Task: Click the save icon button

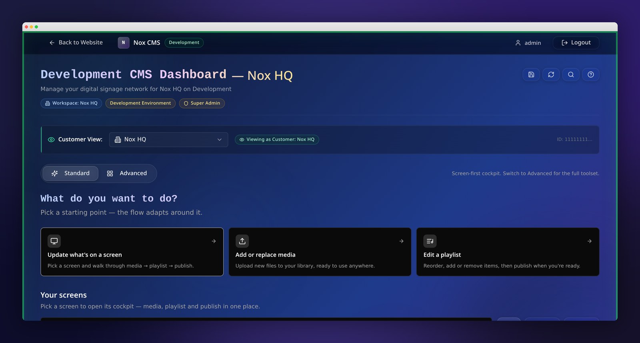Action: click(x=531, y=75)
